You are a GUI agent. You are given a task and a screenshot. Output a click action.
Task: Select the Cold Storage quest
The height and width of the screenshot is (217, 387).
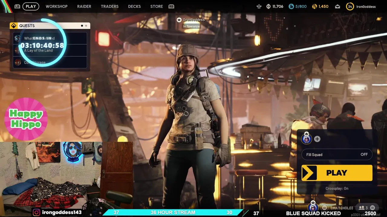click(50, 62)
